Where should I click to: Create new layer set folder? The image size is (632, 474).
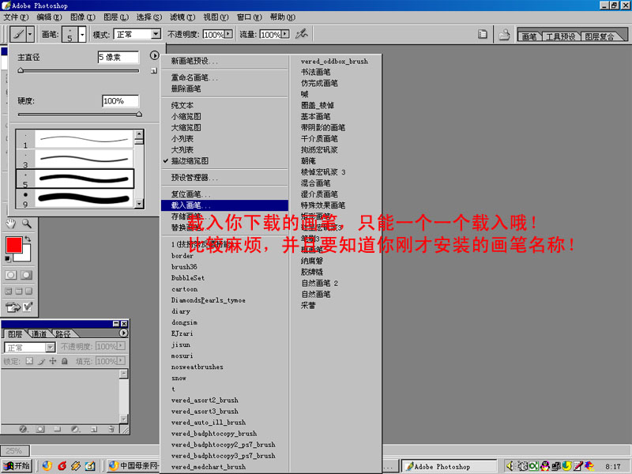click(57, 429)
